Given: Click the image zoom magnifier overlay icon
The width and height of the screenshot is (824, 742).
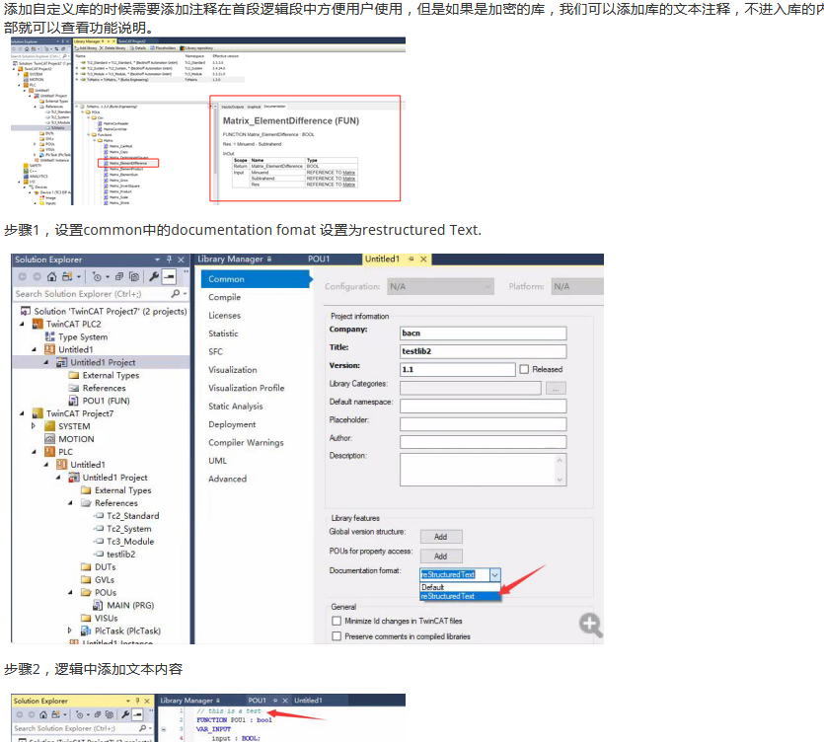Looking at the screenshot, I should (591, 625).
